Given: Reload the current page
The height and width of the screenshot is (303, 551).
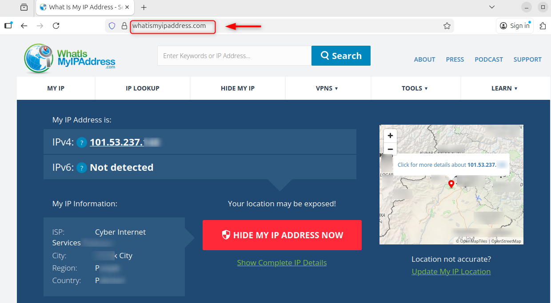Looking at the screenshot, I should pyautogui.click(x=56, y=26).
